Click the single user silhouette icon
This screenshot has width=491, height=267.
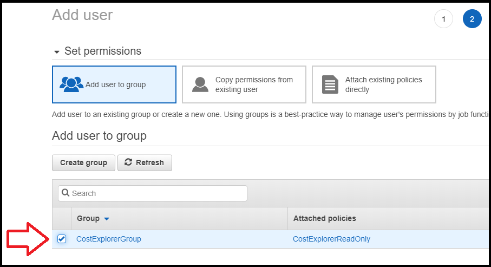pos(200,84)
